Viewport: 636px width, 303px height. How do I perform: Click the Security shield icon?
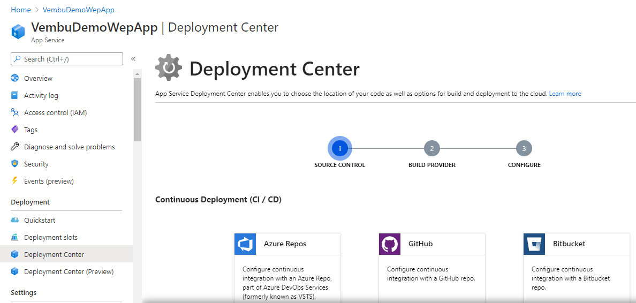click(15, 164)
